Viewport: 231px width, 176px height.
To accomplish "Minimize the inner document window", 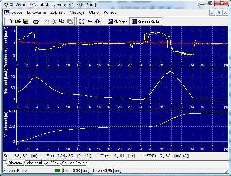I will [x=212, y=13].
